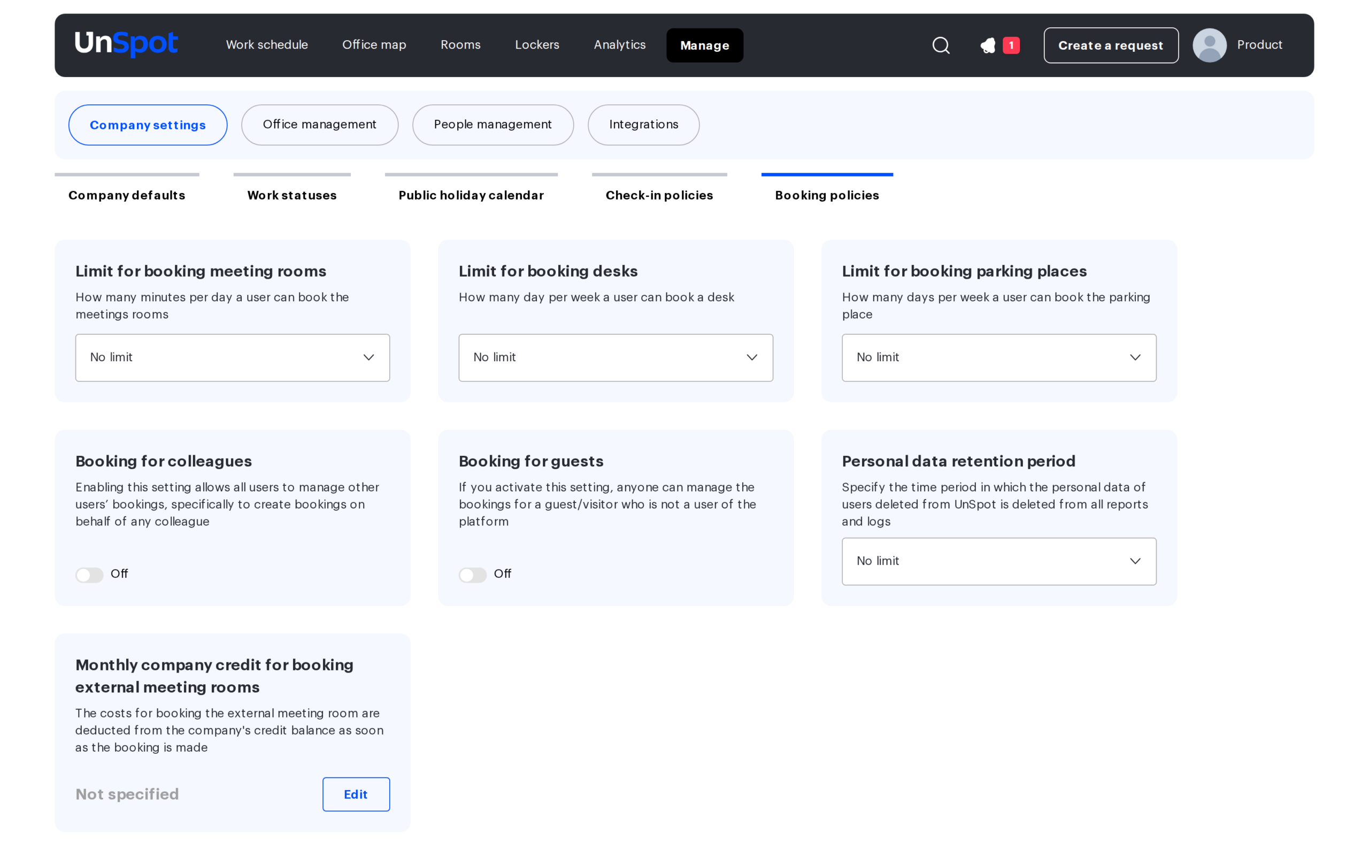Image resolution: width=1369 pixels, height=856 pixels.
Task: Open booking desks limit dropdown
Action: tap(616, 357)
